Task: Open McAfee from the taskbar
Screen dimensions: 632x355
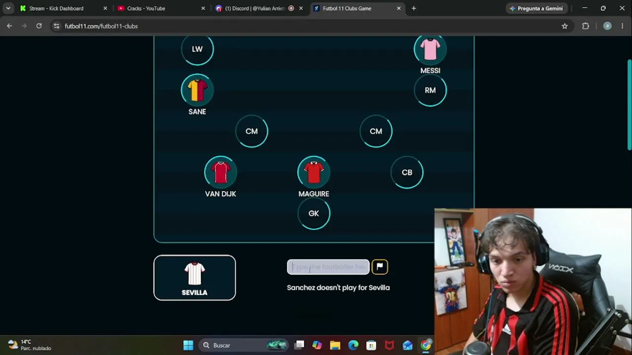Action: [x=390, y=345]
